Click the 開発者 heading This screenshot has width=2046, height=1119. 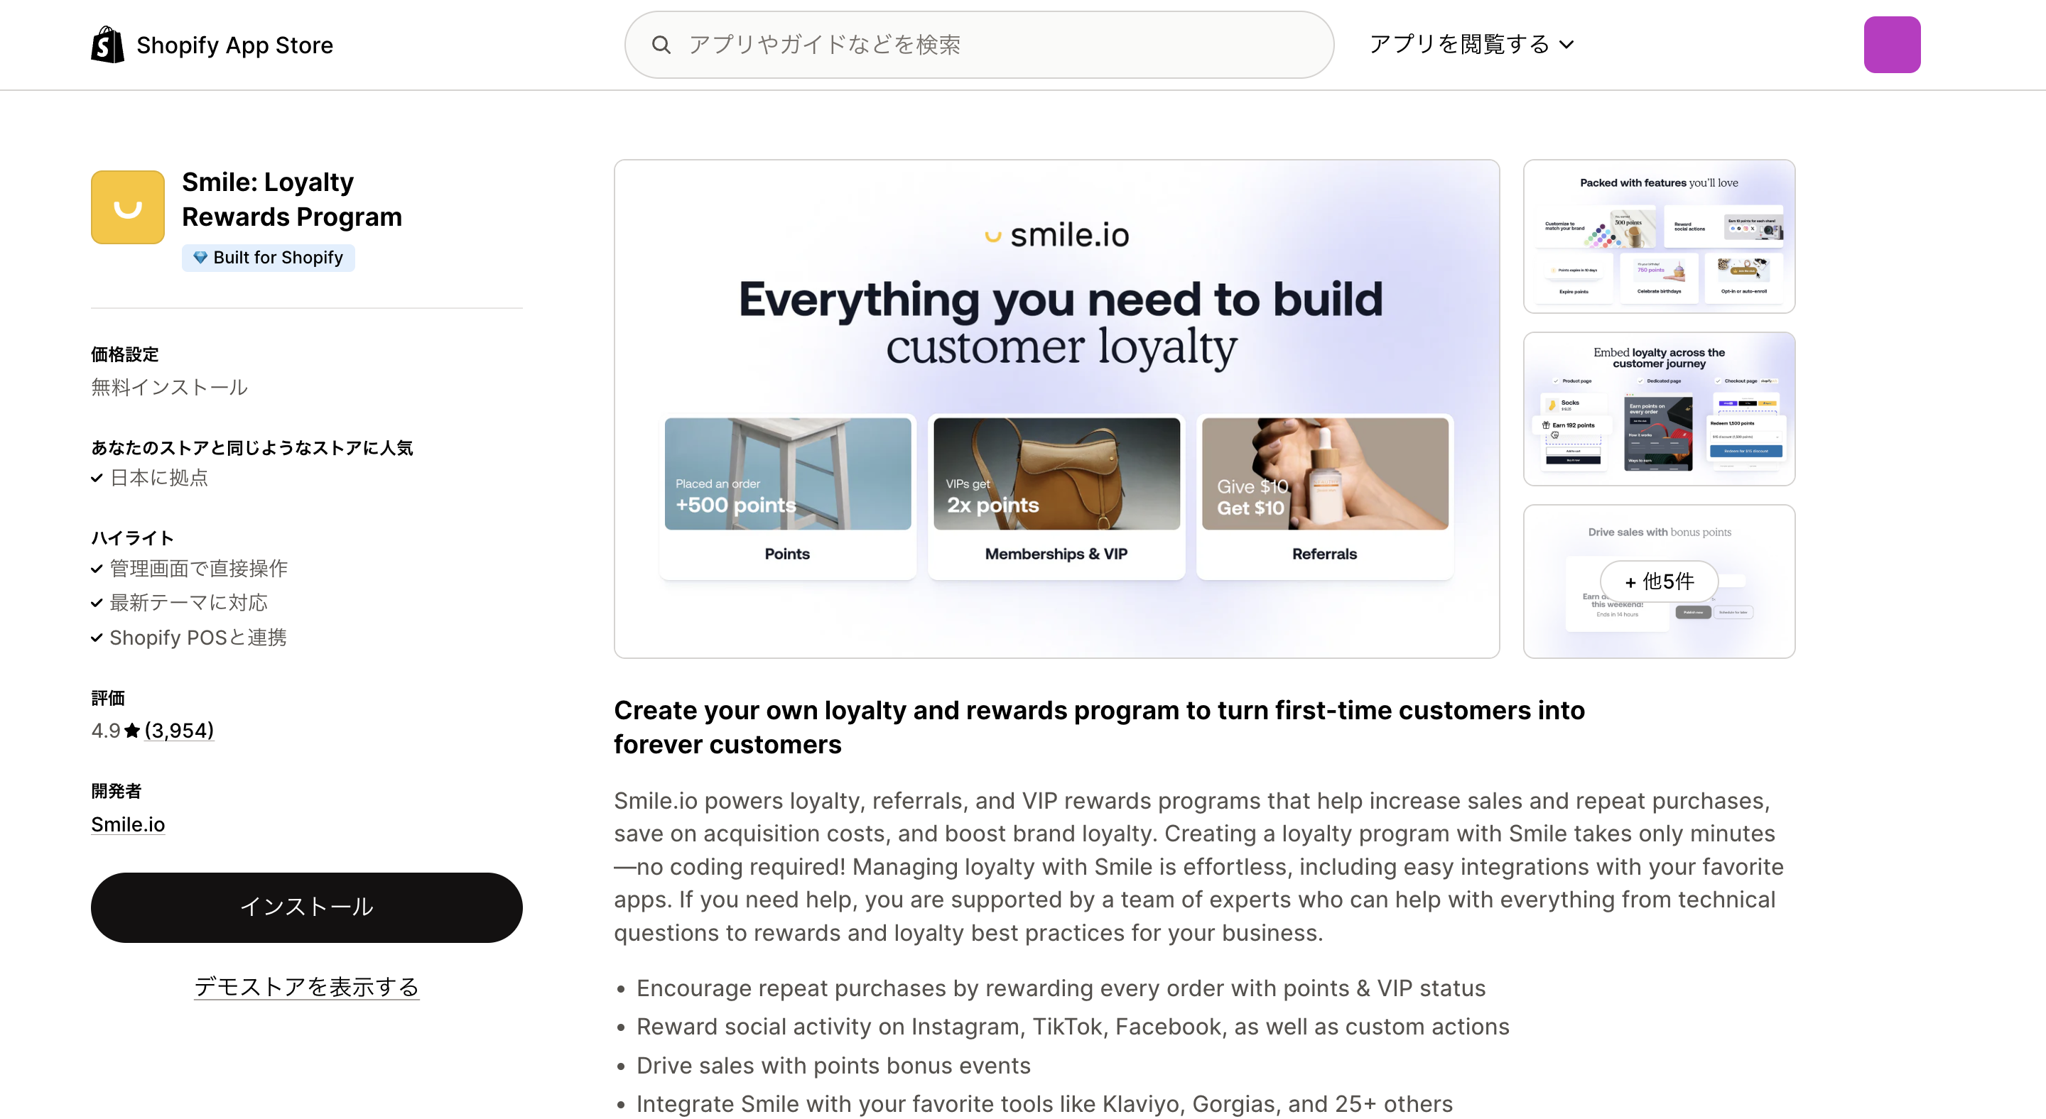click(x=116, y=790)
